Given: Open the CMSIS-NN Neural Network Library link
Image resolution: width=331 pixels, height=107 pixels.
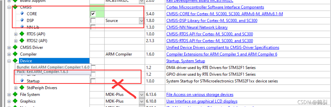Looking at the screenshot, I should [197, 27].
